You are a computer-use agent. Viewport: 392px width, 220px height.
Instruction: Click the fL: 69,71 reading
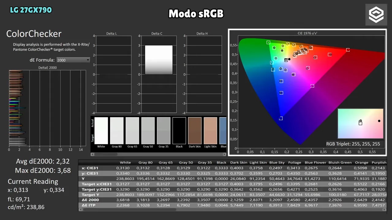pyautogui.click(x=19, y=199)
